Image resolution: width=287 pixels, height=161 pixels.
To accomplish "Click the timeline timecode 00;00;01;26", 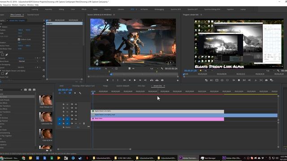I will pos(65,90).
